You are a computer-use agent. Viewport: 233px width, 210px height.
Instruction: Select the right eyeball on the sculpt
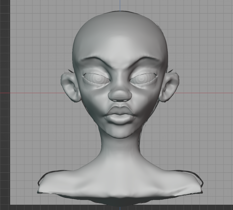coord(143,78)
